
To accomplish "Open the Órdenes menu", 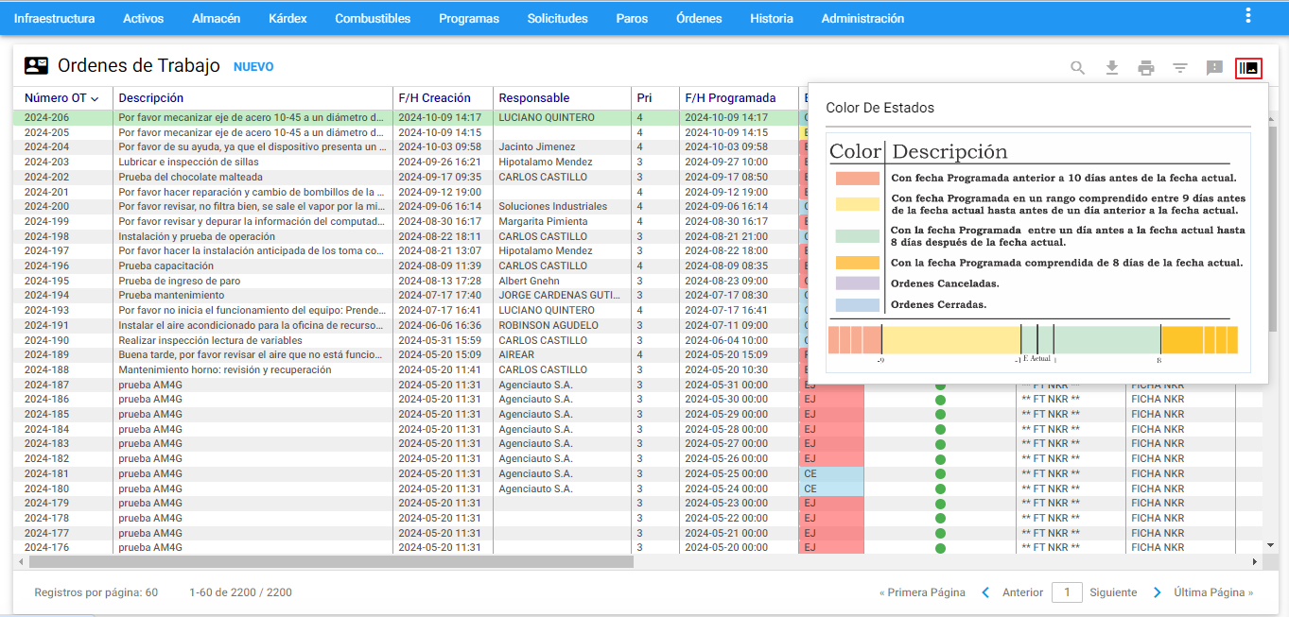I will (699, 18).
